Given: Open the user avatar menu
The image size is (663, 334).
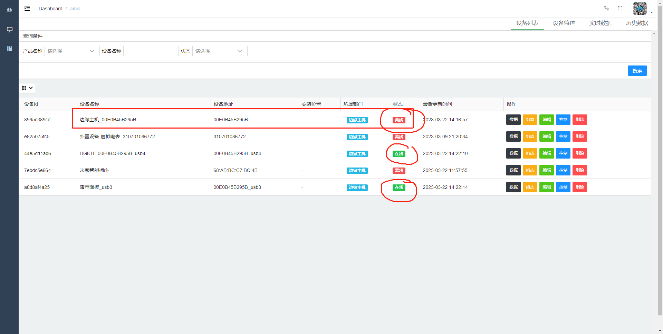Looking at the screenshot, I should point(640,9).
